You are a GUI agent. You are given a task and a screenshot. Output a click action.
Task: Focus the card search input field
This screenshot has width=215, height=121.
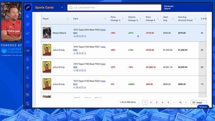(x=114, y=7)
